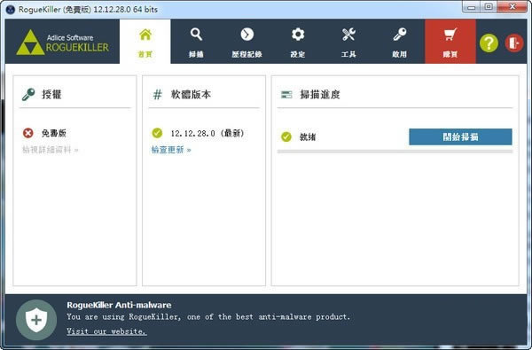Screen dimensions: 532x350
Task: Open the 首頁 home tab
Action: (x=145, y=42)
